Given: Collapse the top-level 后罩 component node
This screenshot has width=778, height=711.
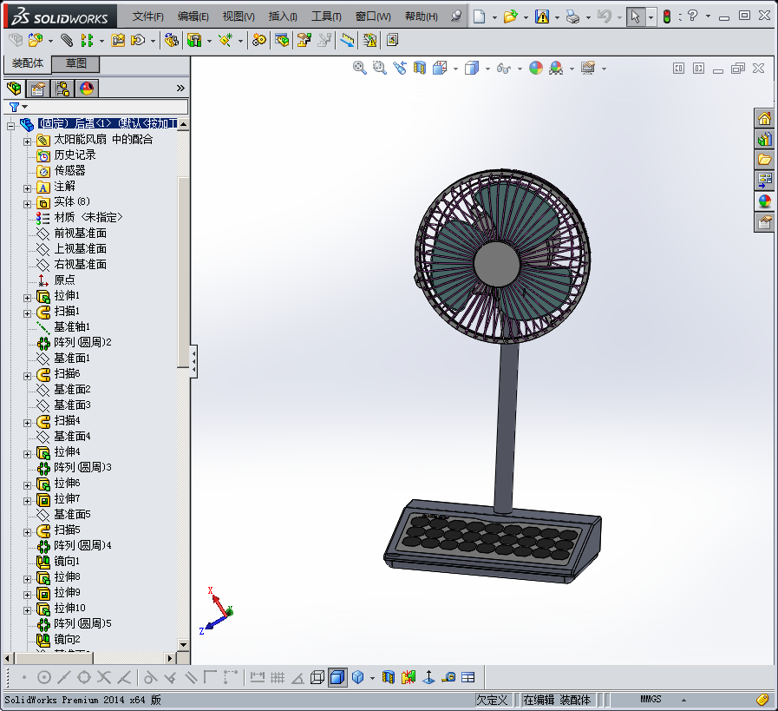Looking at the screenshot, I should tap(10, 126).
